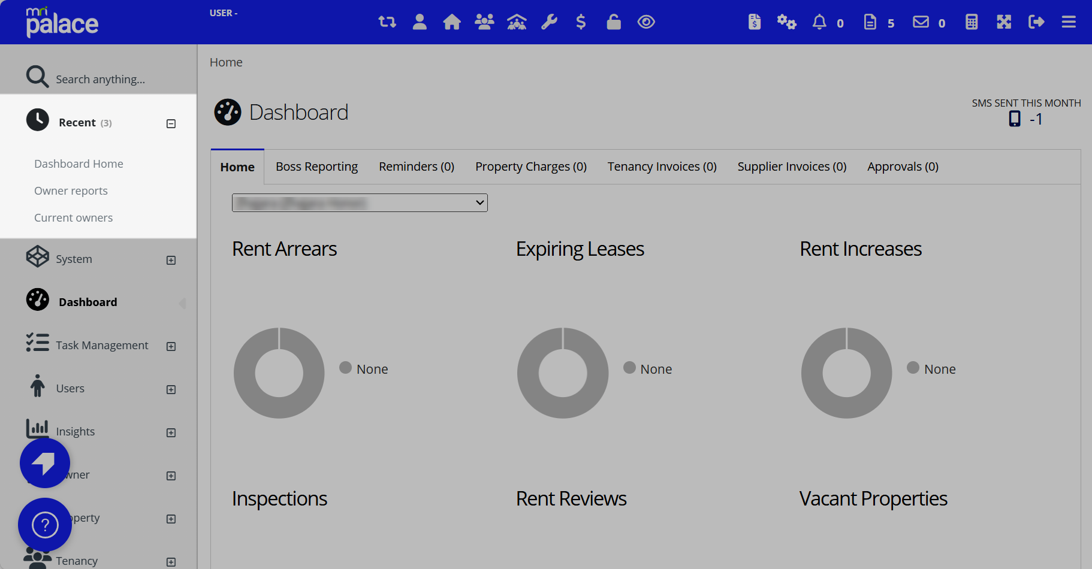
Task: Switch to Approvals (0) tab
Action: coord(903,167)
